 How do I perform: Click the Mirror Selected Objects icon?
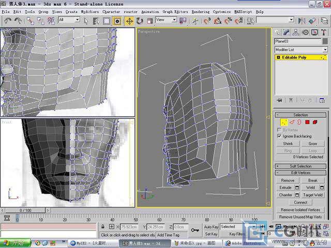(x=302, y=21)
